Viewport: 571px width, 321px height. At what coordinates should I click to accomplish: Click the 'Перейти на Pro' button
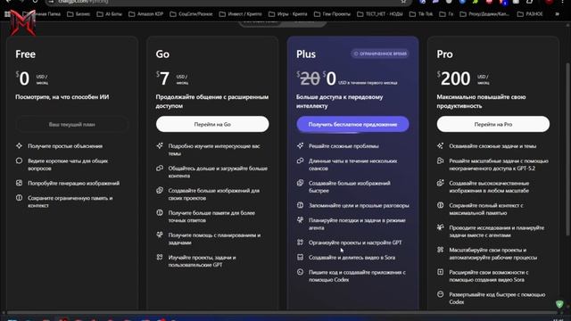click(x=493, y=124)
